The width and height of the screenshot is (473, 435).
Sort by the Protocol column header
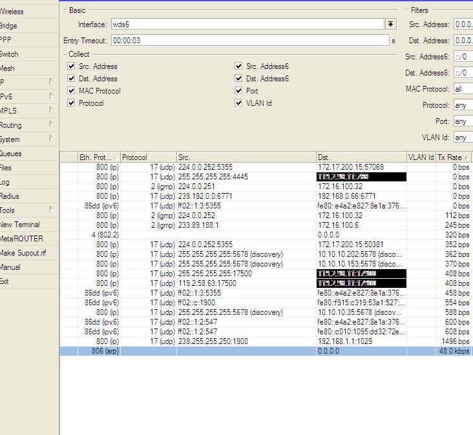pos(149,157)
